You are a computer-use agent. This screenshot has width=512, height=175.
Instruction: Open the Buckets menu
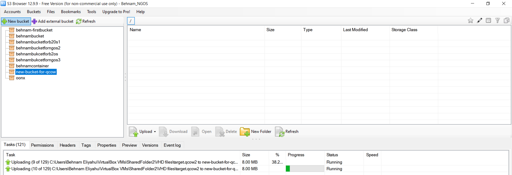(34, 12)
